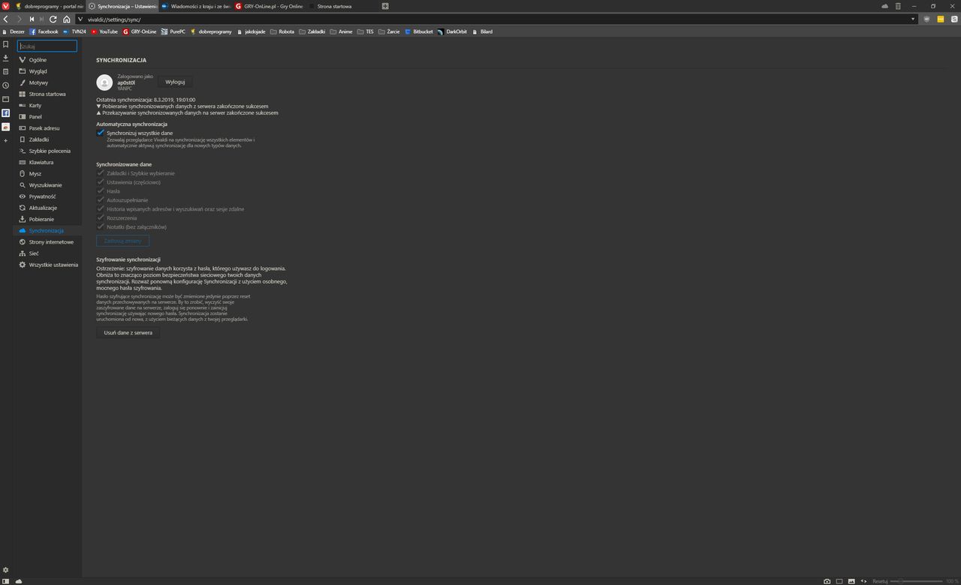Viewport: 961px width, 585px height.
Task: Add a new web panel with plus
Action: click(x=5, y=140)
